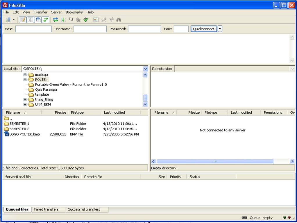This screenshot has width=297, height=223.
Task: Expand the UKM_BKM tree node
Action: point(25,104)
